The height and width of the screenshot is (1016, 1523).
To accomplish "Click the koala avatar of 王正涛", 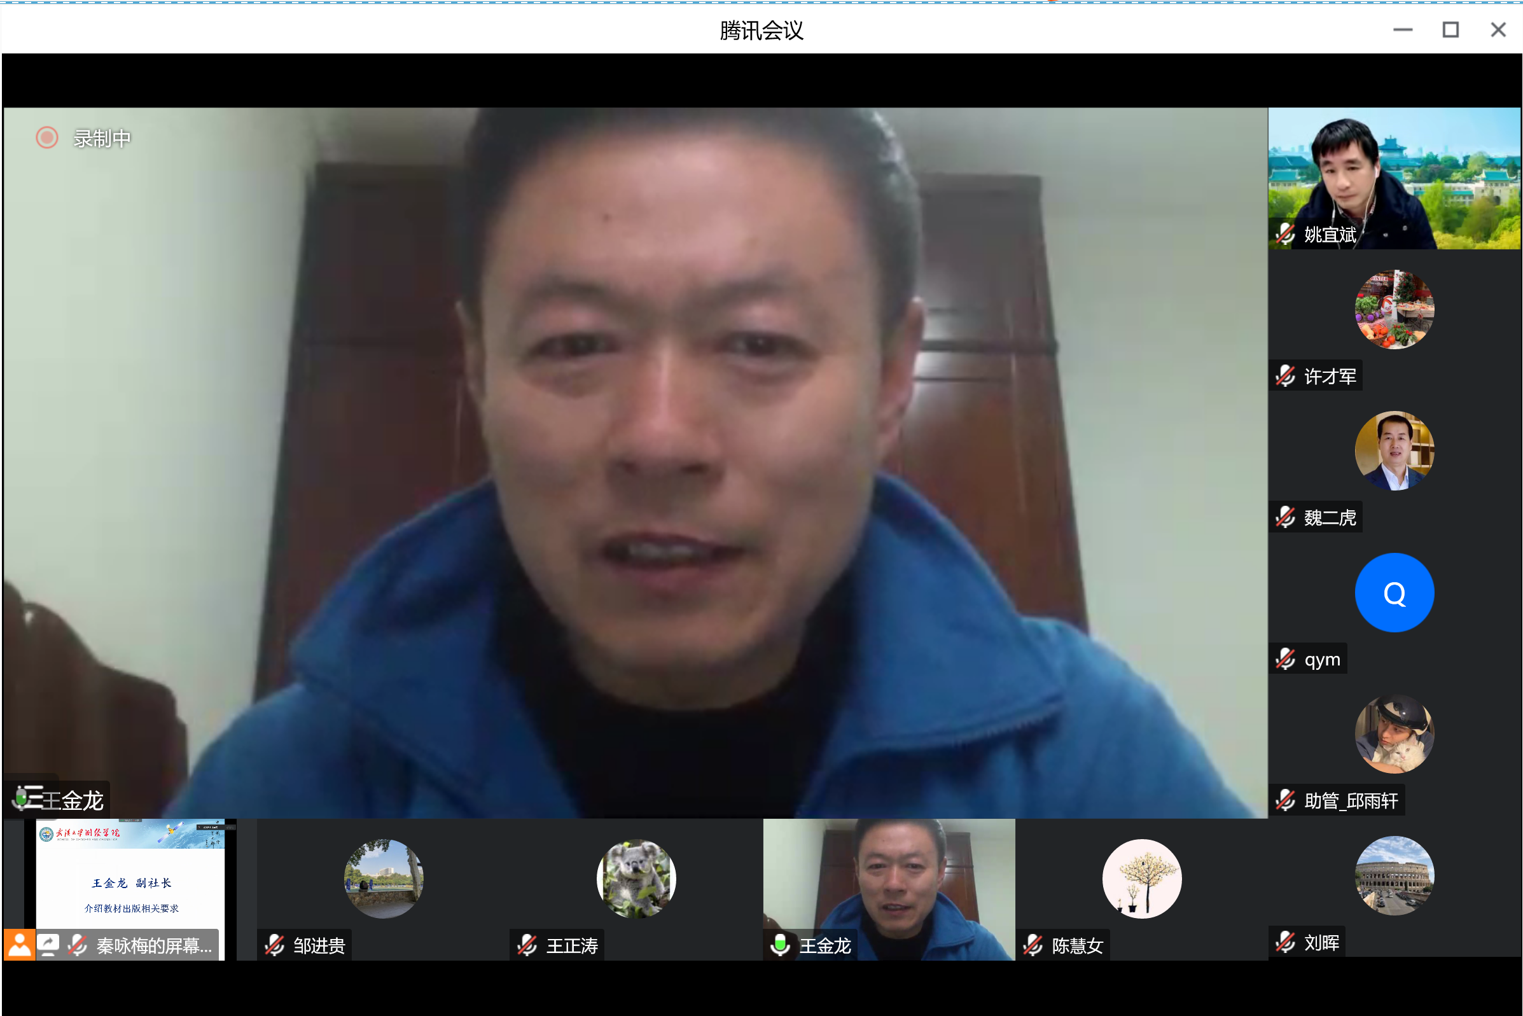I will click(x=636, y=879).
